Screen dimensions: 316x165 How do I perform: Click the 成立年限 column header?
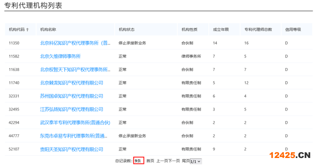[x=221, y=29]
